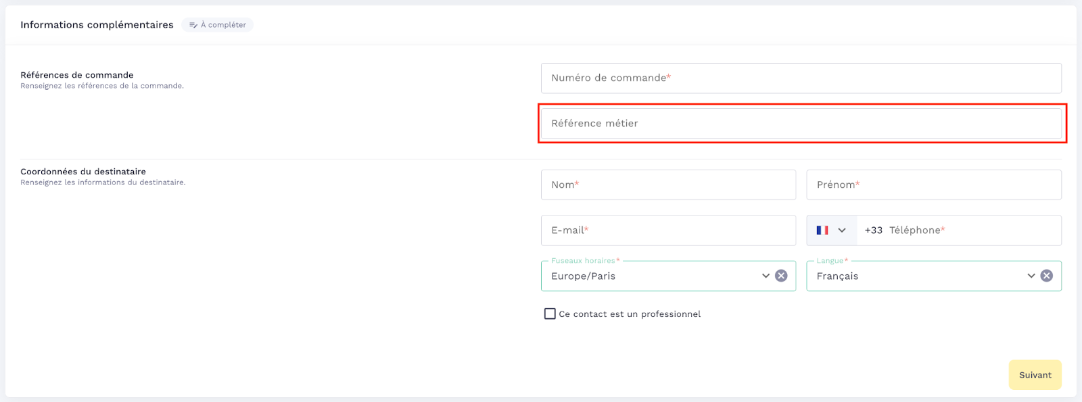Select the Prénom input field

(933, 184)
